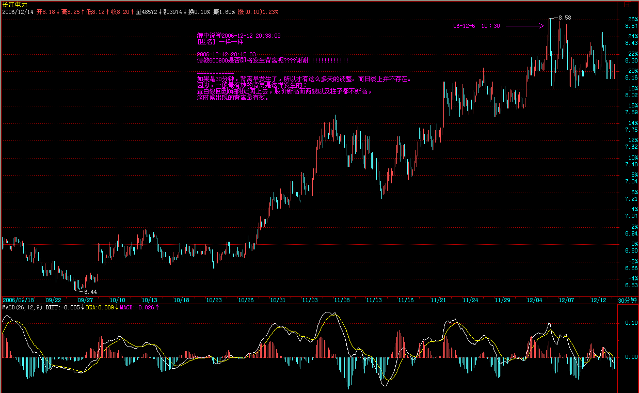
Task: Click the magenta MACD value label
Action: 139,307
